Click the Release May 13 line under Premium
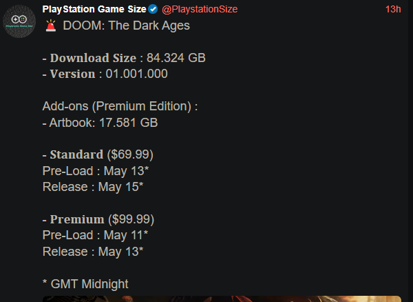This screenshot has height=302, width=413. click(93, 252)
